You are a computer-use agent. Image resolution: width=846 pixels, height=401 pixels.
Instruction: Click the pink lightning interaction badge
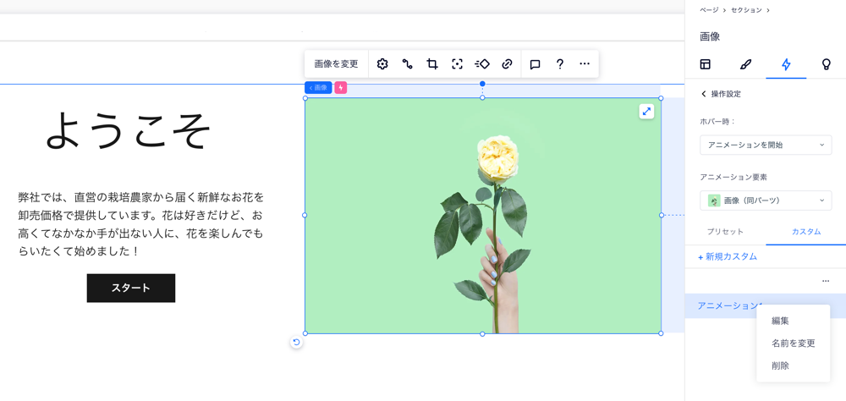tap(341, 88)
